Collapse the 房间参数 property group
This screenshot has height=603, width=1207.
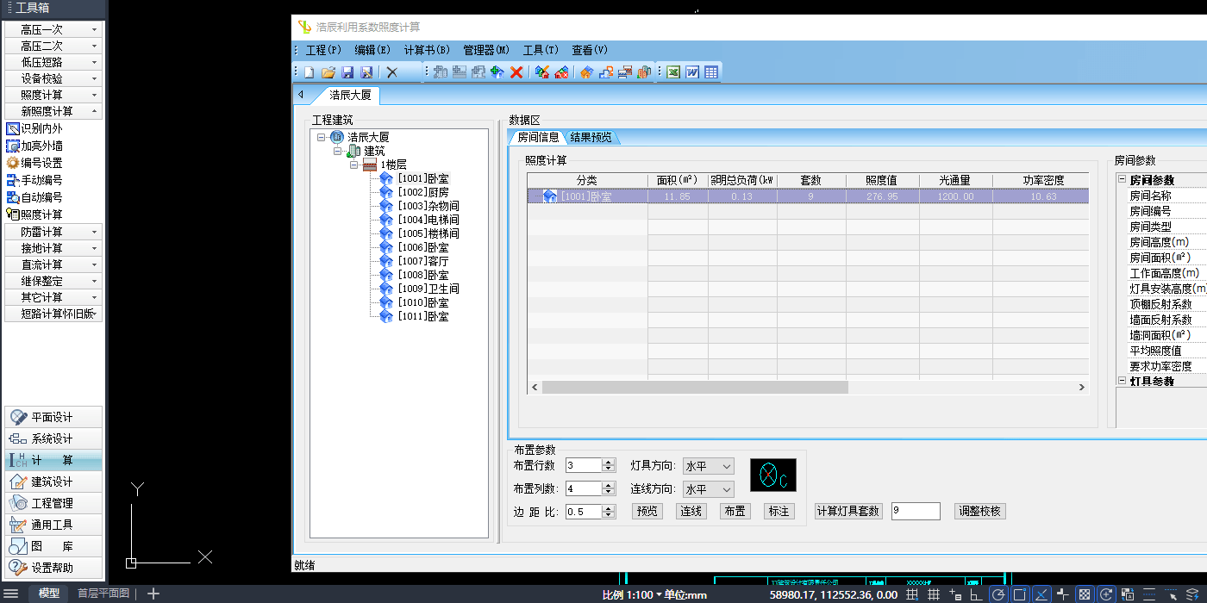1122,180
